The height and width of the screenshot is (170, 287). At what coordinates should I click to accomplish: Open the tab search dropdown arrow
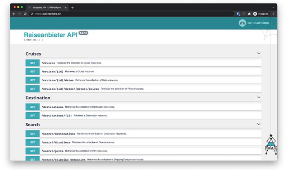pyautogui.click(x=273, y=7)
